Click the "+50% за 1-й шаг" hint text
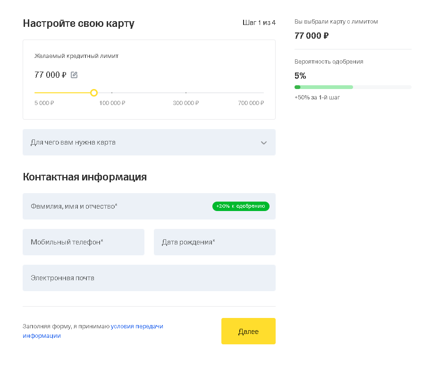Image resolution: width=430 pixels, height=366 pixels. tap(317, 98)
